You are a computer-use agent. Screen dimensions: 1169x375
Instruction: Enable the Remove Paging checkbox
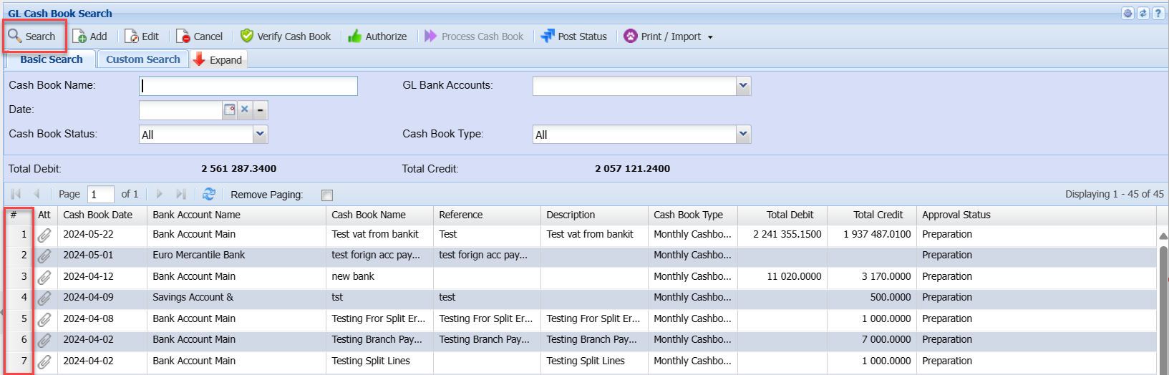point(327,195)
